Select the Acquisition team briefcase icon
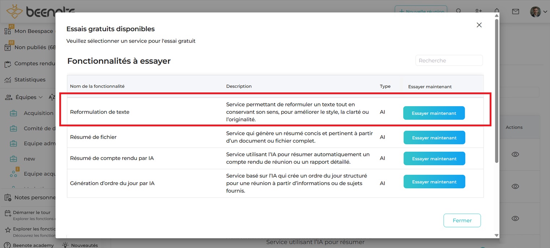The image size is (550, 248). coord(13,113)
